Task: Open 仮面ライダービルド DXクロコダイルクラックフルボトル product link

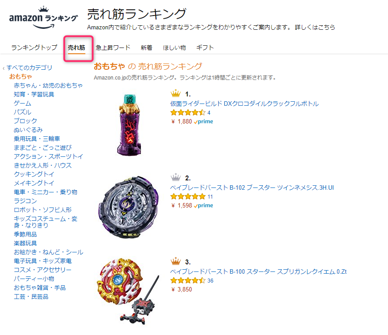Action: pyautogui.click(x=244, y=104)
